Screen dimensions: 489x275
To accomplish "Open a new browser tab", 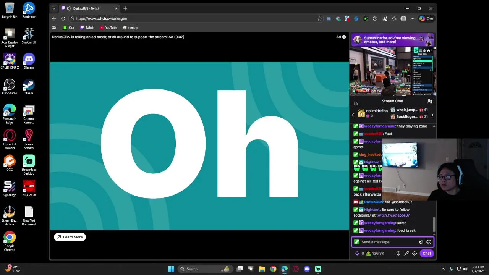I will (x=125, y=8).
